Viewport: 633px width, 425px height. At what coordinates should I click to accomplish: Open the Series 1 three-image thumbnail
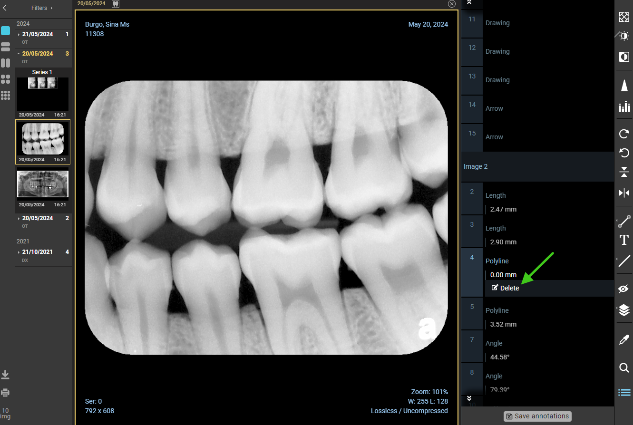point(43,94)
